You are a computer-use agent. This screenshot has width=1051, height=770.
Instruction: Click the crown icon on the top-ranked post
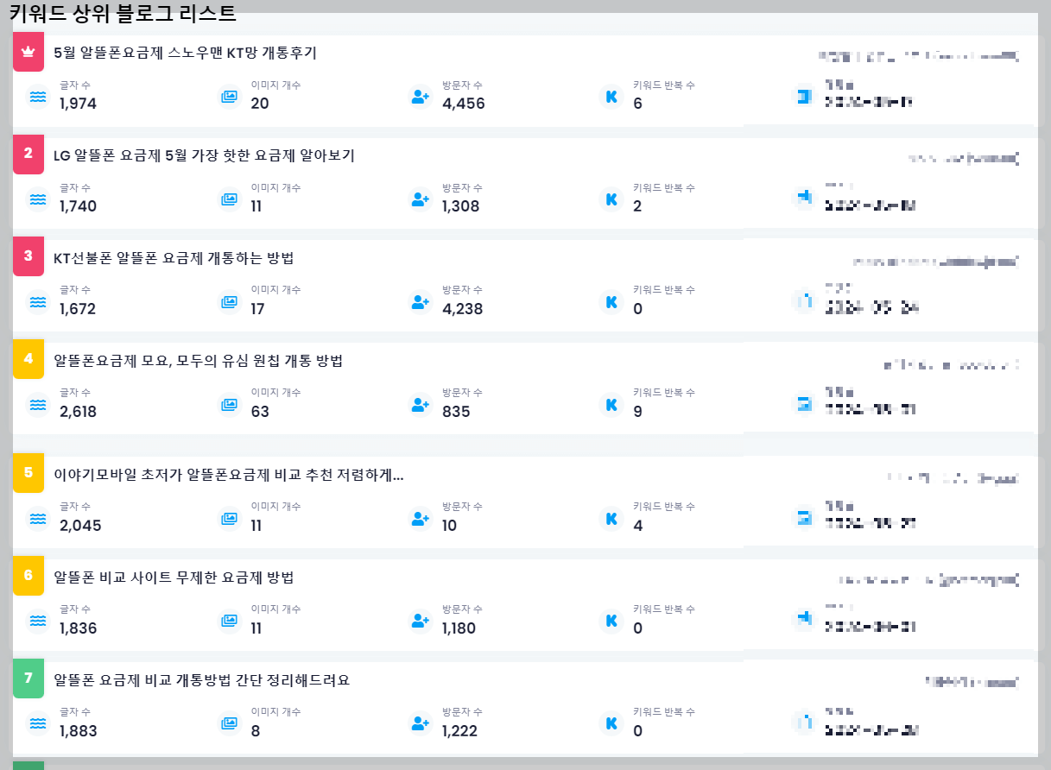click(x=28, y=53)
